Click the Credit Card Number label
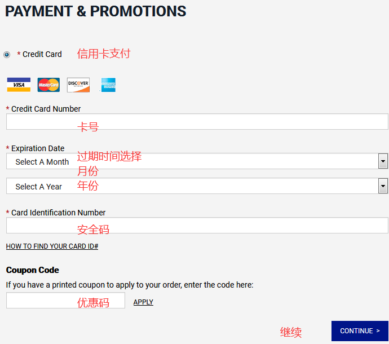The width and height of the screenshot is (389, 344). click(x=46, y=109)
